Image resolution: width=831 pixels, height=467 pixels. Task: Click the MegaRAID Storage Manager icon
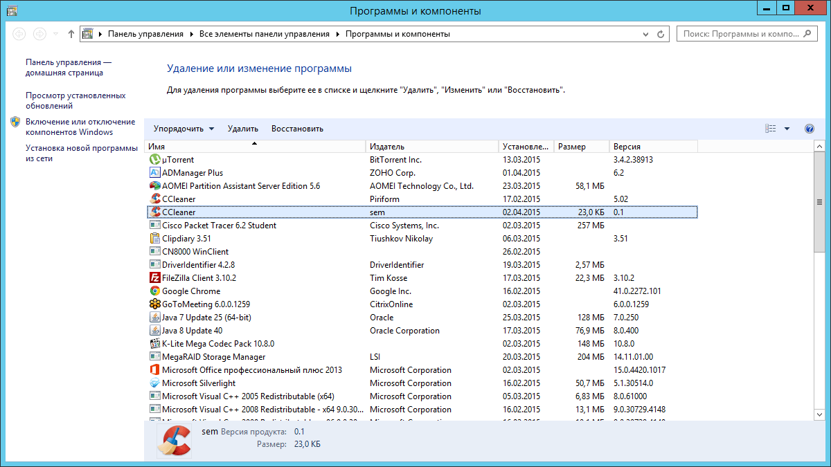[x=155, y=357]
